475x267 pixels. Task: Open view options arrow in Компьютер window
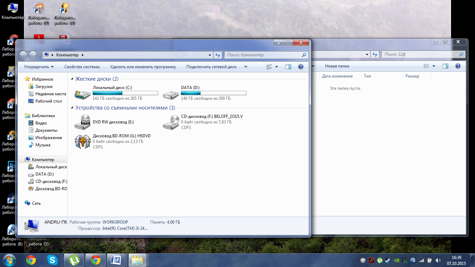tap(277, 67)
